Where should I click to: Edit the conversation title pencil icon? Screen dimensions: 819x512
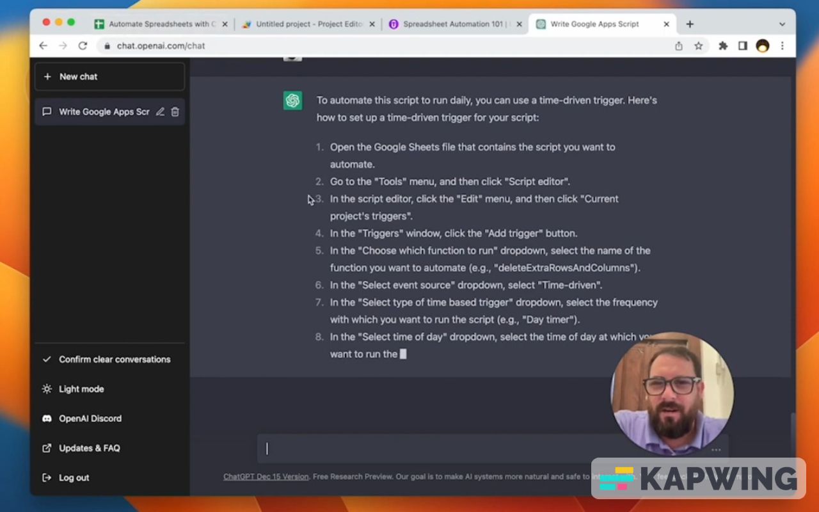160,112
